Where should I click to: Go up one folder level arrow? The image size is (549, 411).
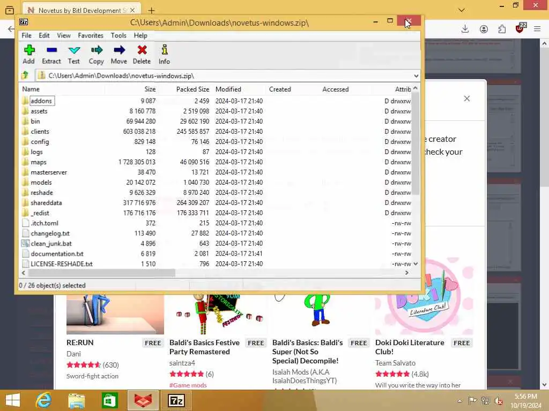coord(25,75)
